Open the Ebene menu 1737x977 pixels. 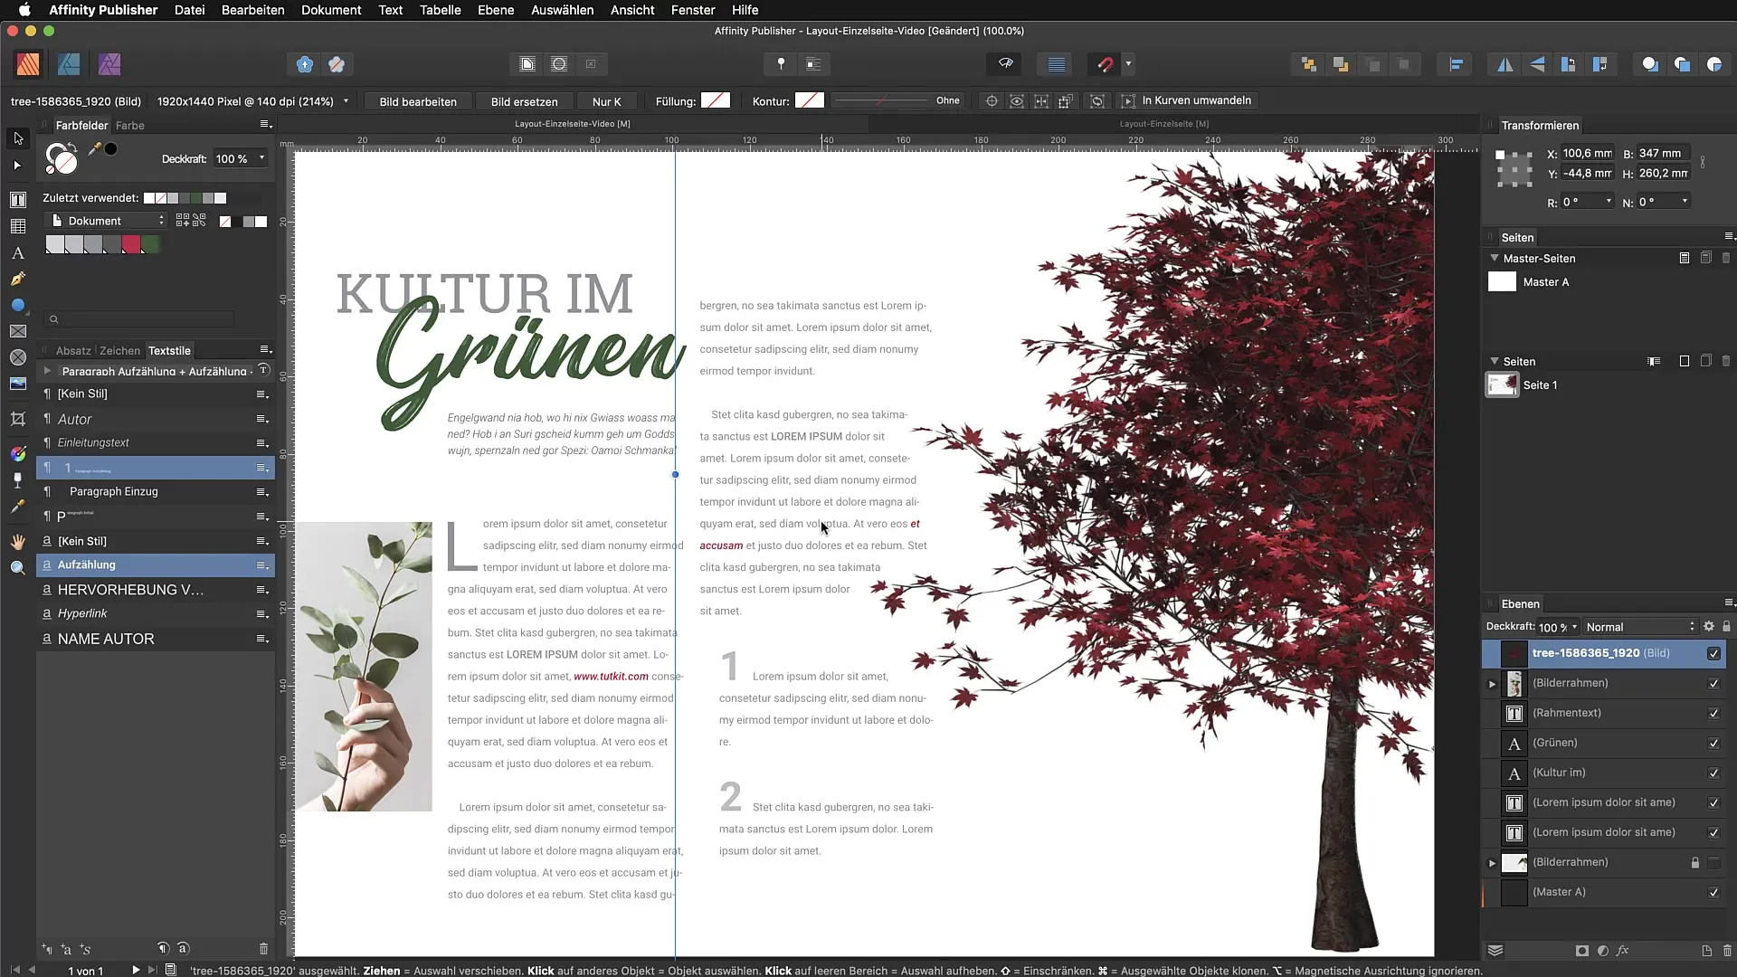[x=496, y=10]
